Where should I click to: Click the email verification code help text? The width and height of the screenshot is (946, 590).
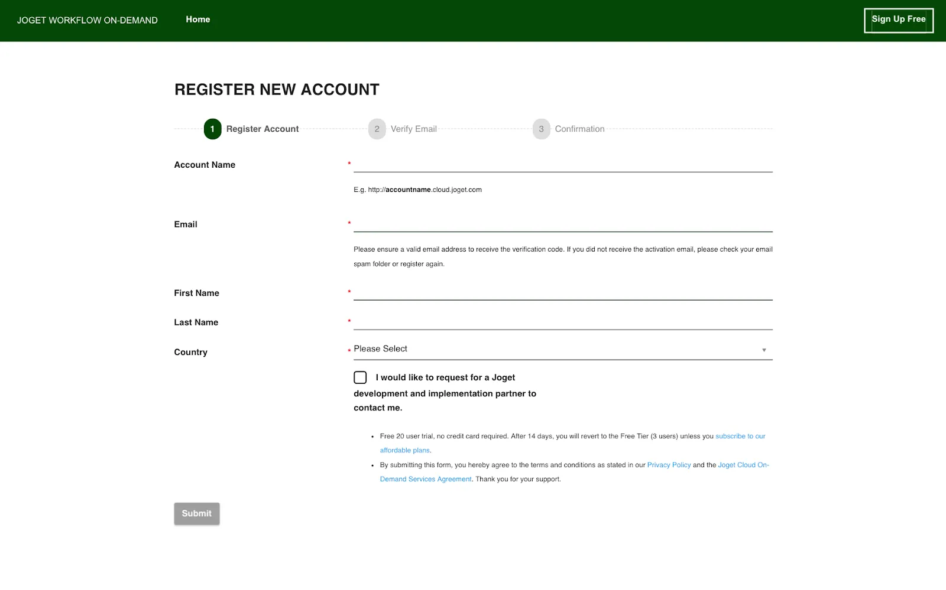click(x=563, y=256)
